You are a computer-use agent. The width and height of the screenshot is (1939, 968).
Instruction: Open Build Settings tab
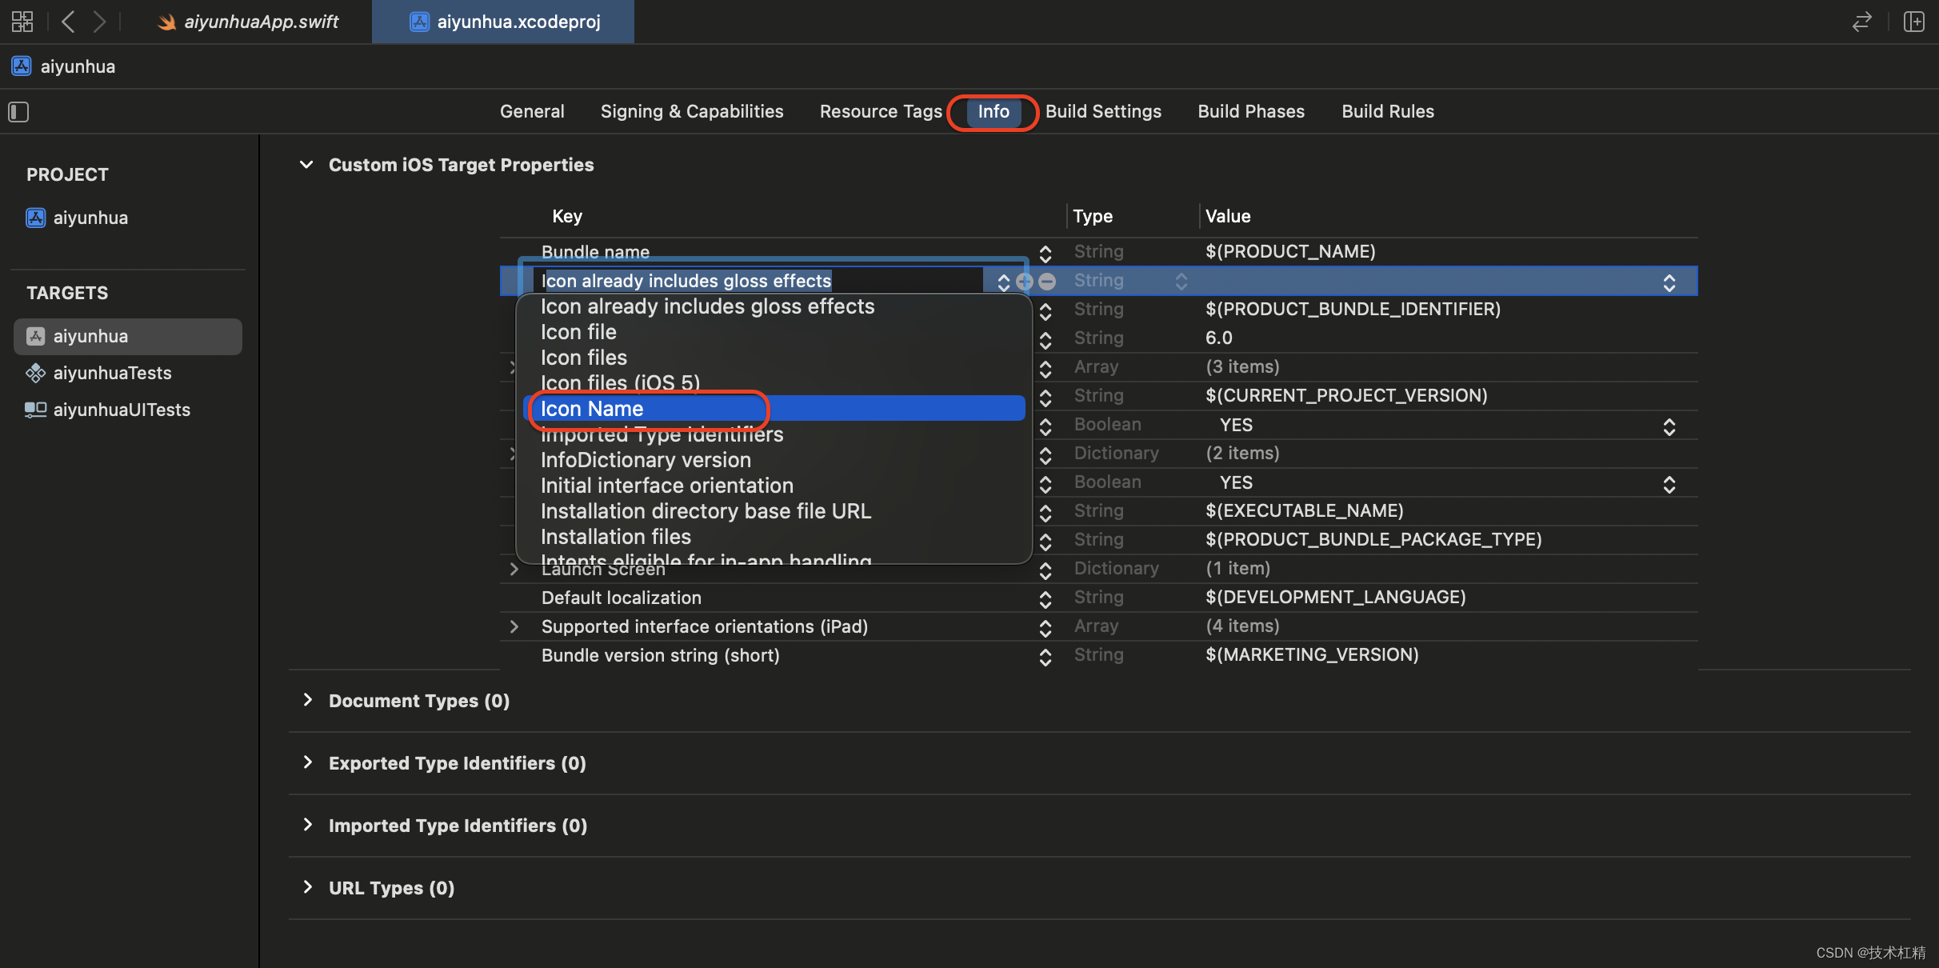coord(1103,111)
